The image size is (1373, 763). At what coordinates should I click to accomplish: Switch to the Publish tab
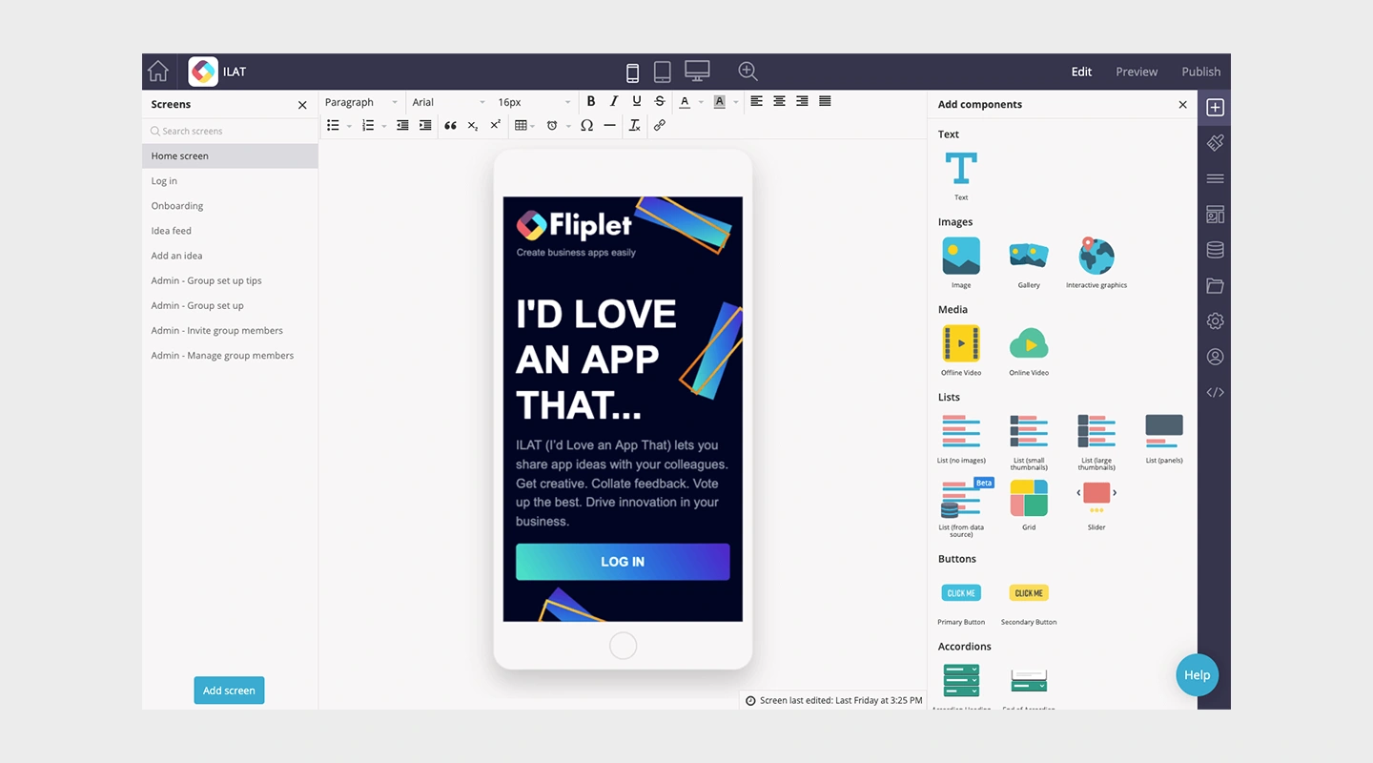[1200, 72]
